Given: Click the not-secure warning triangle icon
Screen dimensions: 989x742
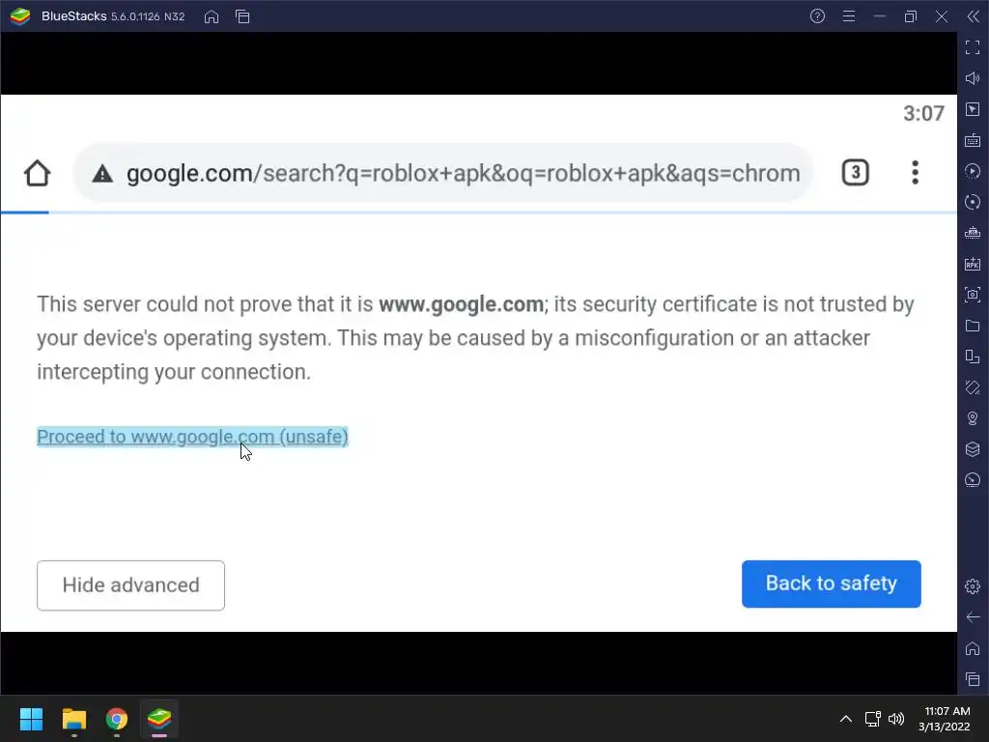Looking at the screenshot, I should [102, 174].
